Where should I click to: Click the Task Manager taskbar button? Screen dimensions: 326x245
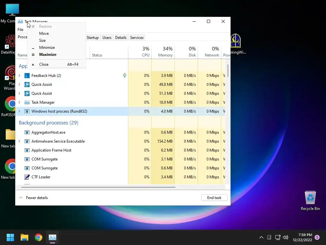[x=53, y=237]
